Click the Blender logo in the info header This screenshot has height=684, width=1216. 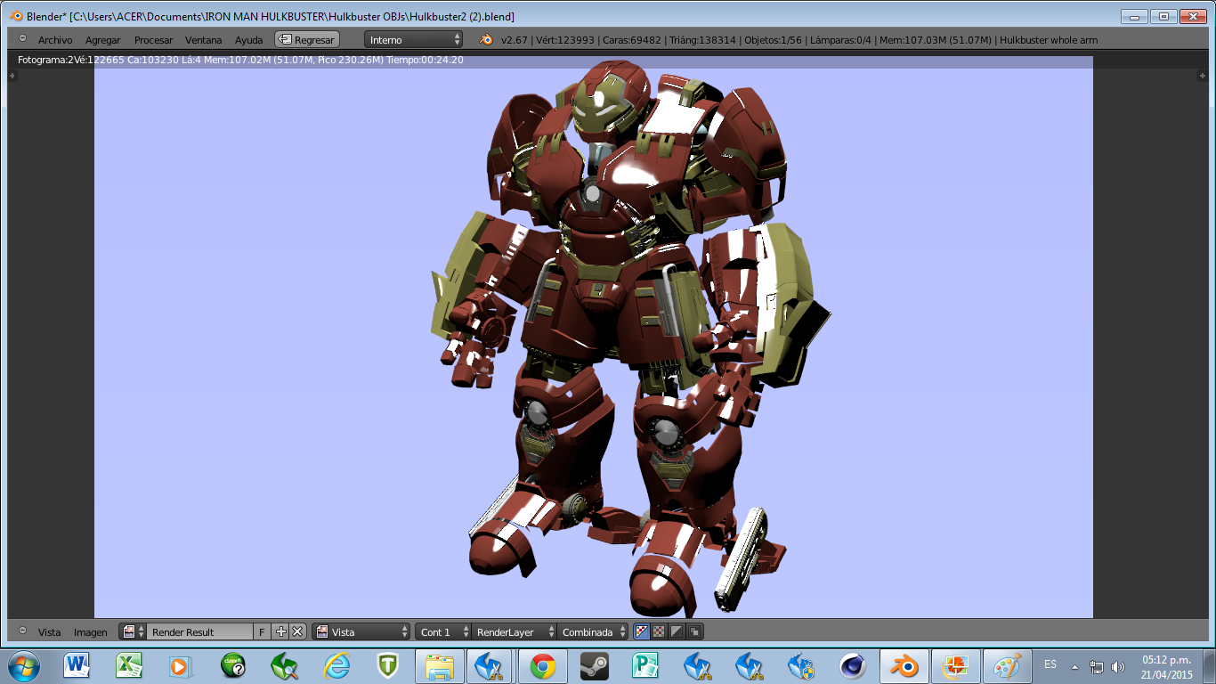486,39
